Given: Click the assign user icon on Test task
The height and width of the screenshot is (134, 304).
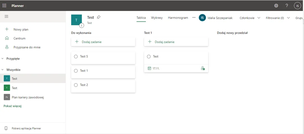Looking at the screenshot, I should pyautogui.click(x=203, y=68).
